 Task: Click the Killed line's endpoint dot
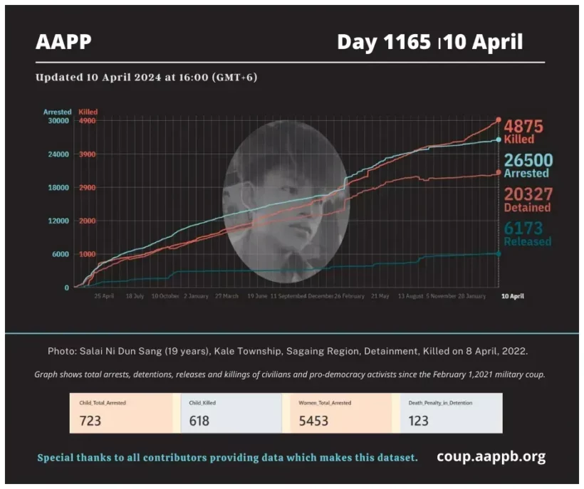coord(498,120)
